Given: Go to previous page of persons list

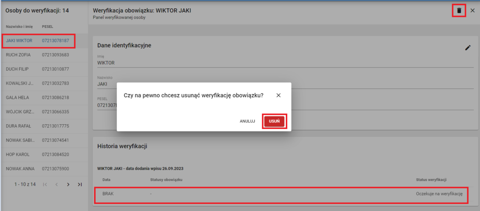Looking at the screenshot, I should (x=56, y=184).
